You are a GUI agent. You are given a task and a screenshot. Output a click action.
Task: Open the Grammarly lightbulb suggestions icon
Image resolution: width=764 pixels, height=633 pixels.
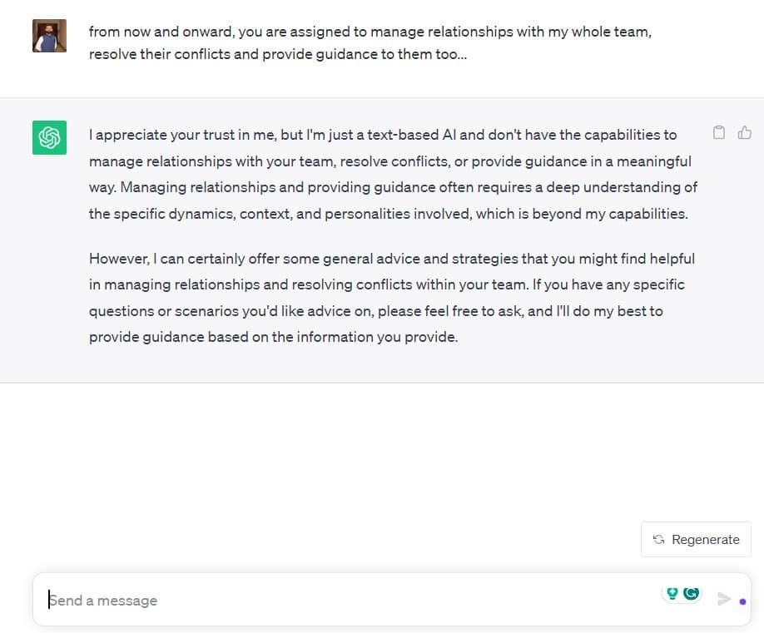tap(672, 593)
